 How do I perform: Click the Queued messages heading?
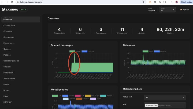(62, 45)
